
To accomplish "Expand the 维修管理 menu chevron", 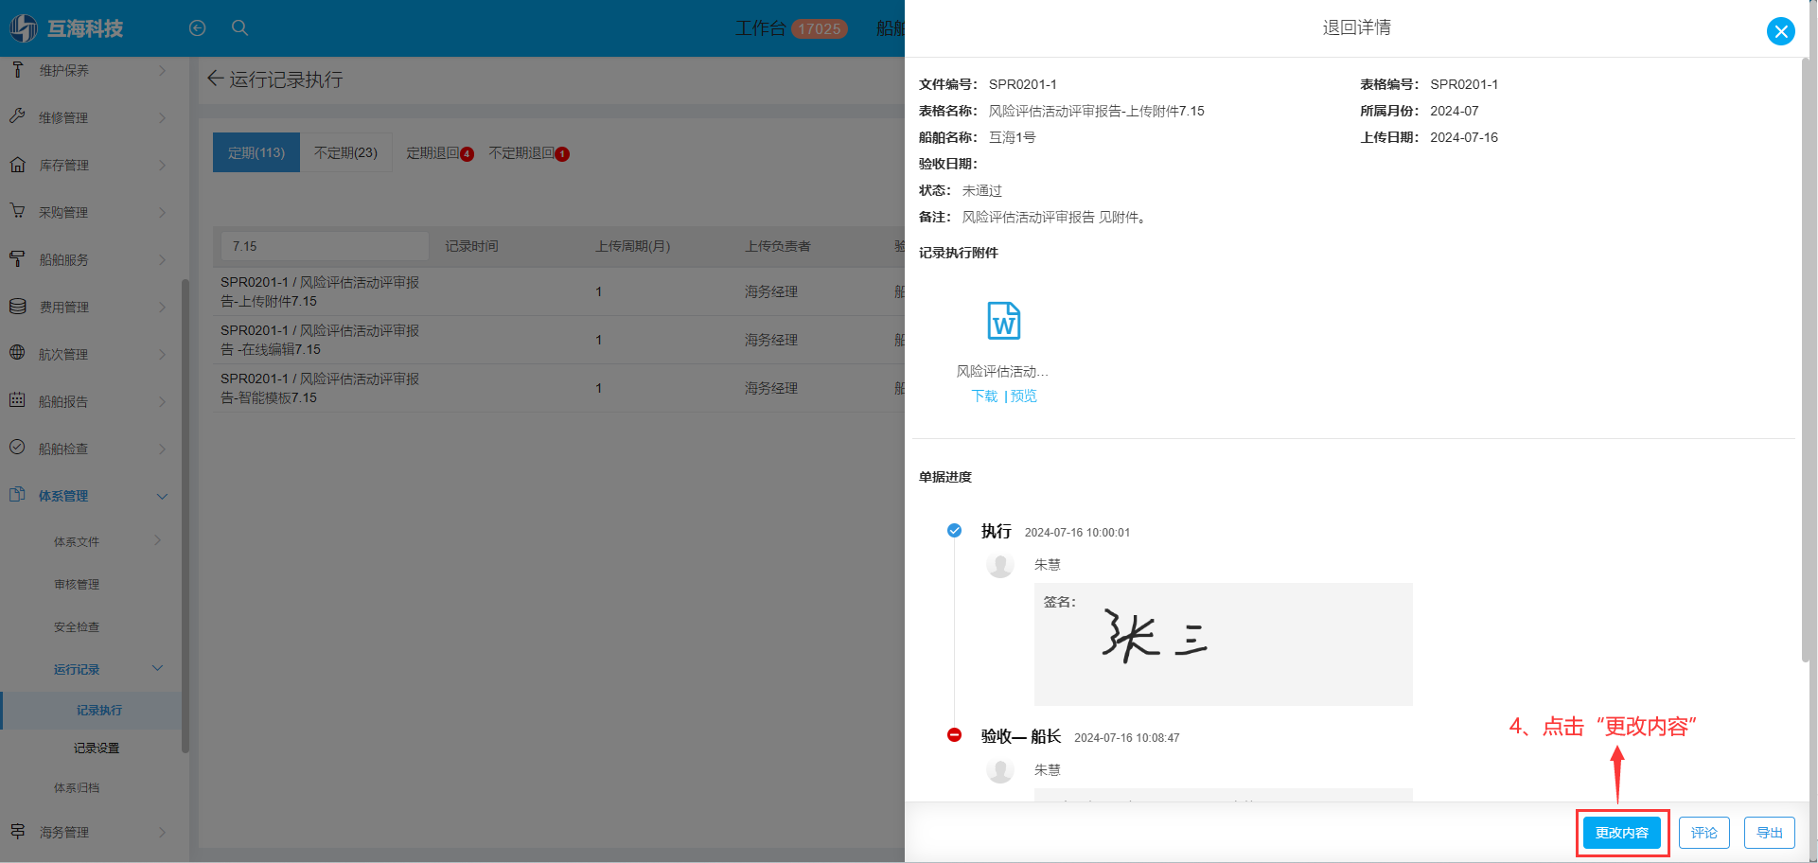I will tap(162, 118).
